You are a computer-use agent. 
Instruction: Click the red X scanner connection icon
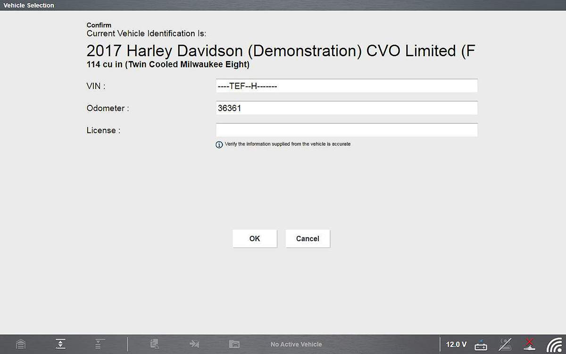click(530, 344)
